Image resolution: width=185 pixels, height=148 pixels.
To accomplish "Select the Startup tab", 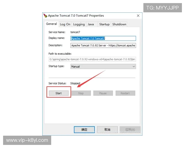I will tap(104, 24).
